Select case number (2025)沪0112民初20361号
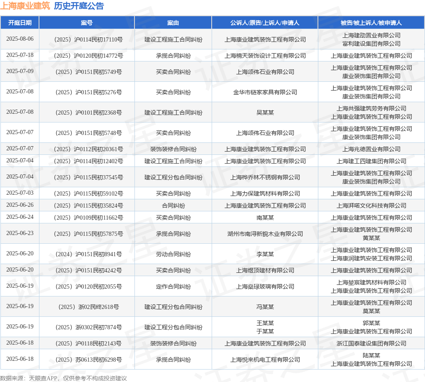This screenshot has width=425, height=382. (88, 149)
